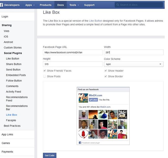
Task: Open Login in the sidebar
Action: (5, 16)
